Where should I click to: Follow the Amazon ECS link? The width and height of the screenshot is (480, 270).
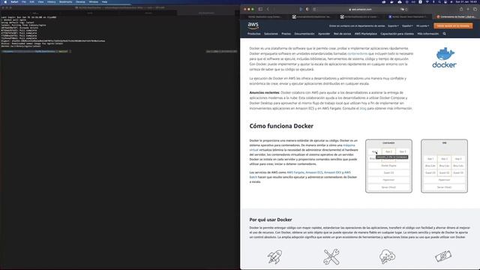click(x=314, y=172)
